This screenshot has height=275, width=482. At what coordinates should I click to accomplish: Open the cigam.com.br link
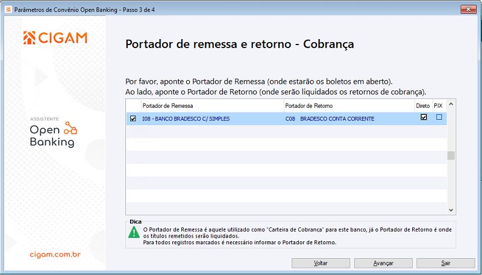coord(55,255)
